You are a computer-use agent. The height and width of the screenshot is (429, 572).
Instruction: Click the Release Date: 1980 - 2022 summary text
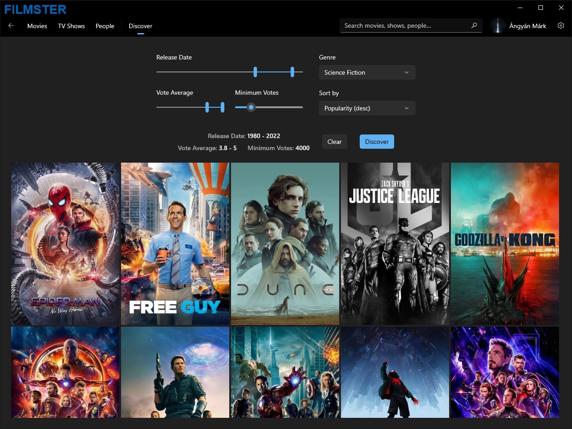coord(244,136)
